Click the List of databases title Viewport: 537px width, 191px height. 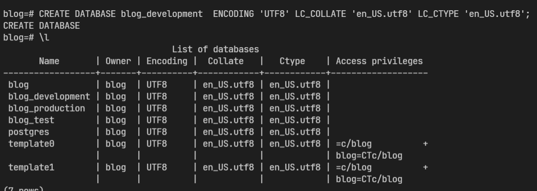tap(216, 49)
